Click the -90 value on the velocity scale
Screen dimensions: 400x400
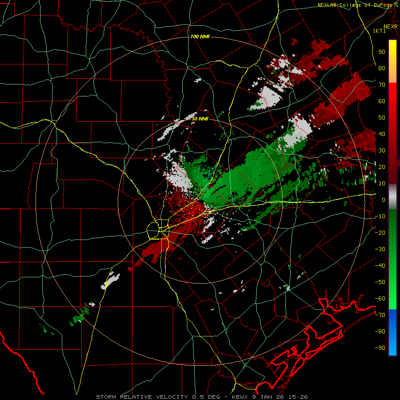(380, 348)
